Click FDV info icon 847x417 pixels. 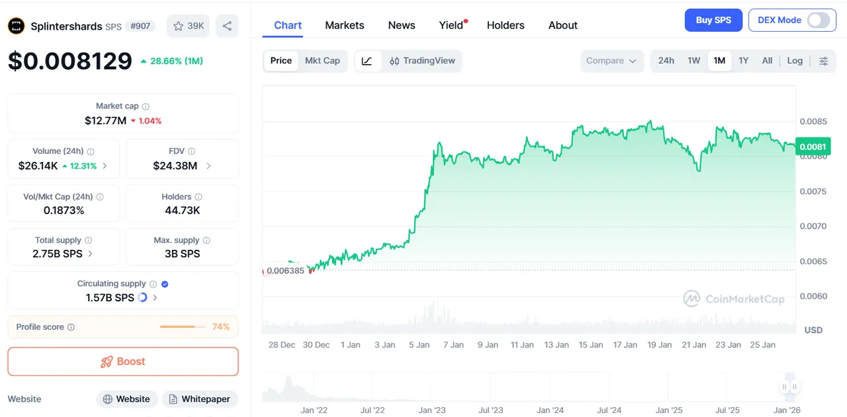pos(191,151)
